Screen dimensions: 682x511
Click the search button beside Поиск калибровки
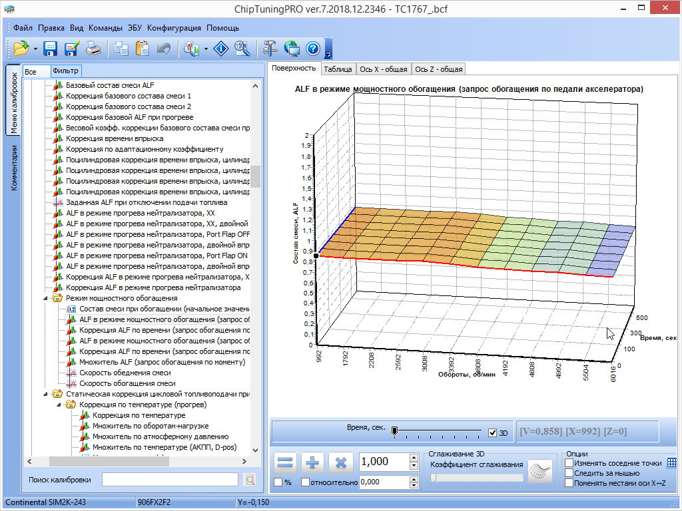(250, 480)
